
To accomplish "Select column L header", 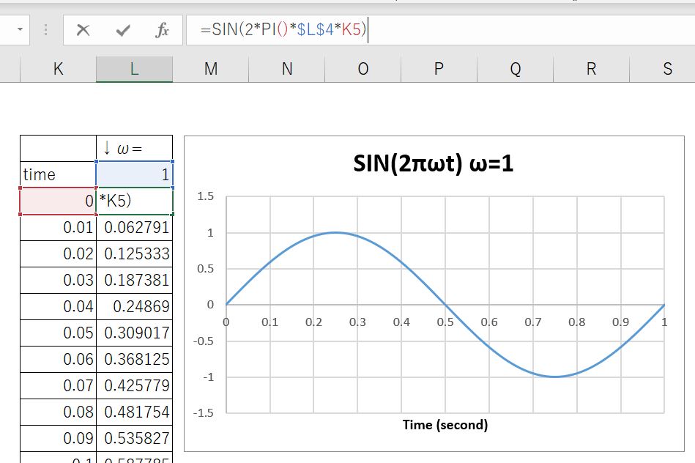I will [x=134, y=69].
